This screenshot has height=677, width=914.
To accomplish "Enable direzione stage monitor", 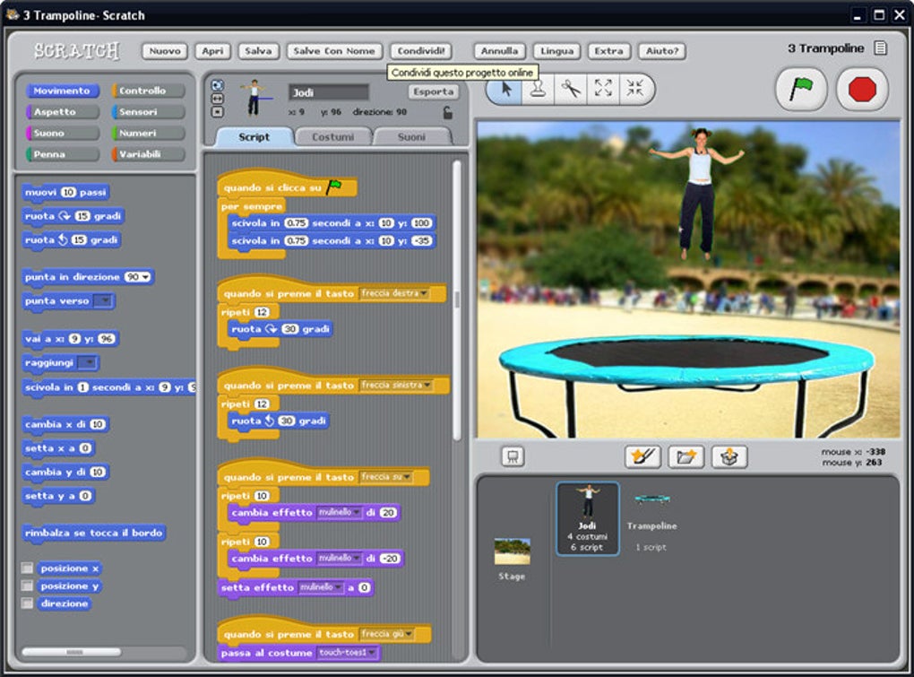I will click(x=27, y=603).
